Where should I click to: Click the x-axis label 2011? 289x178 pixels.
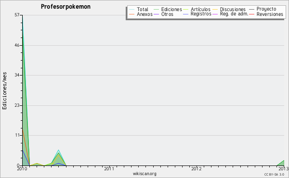(x=109, y=168)
